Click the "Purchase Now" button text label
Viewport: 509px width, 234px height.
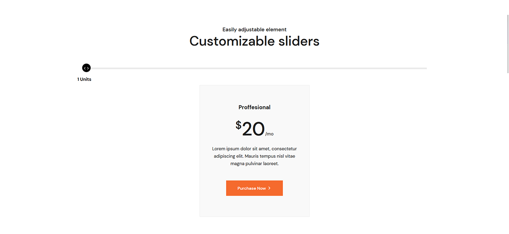tap(252, 188)
